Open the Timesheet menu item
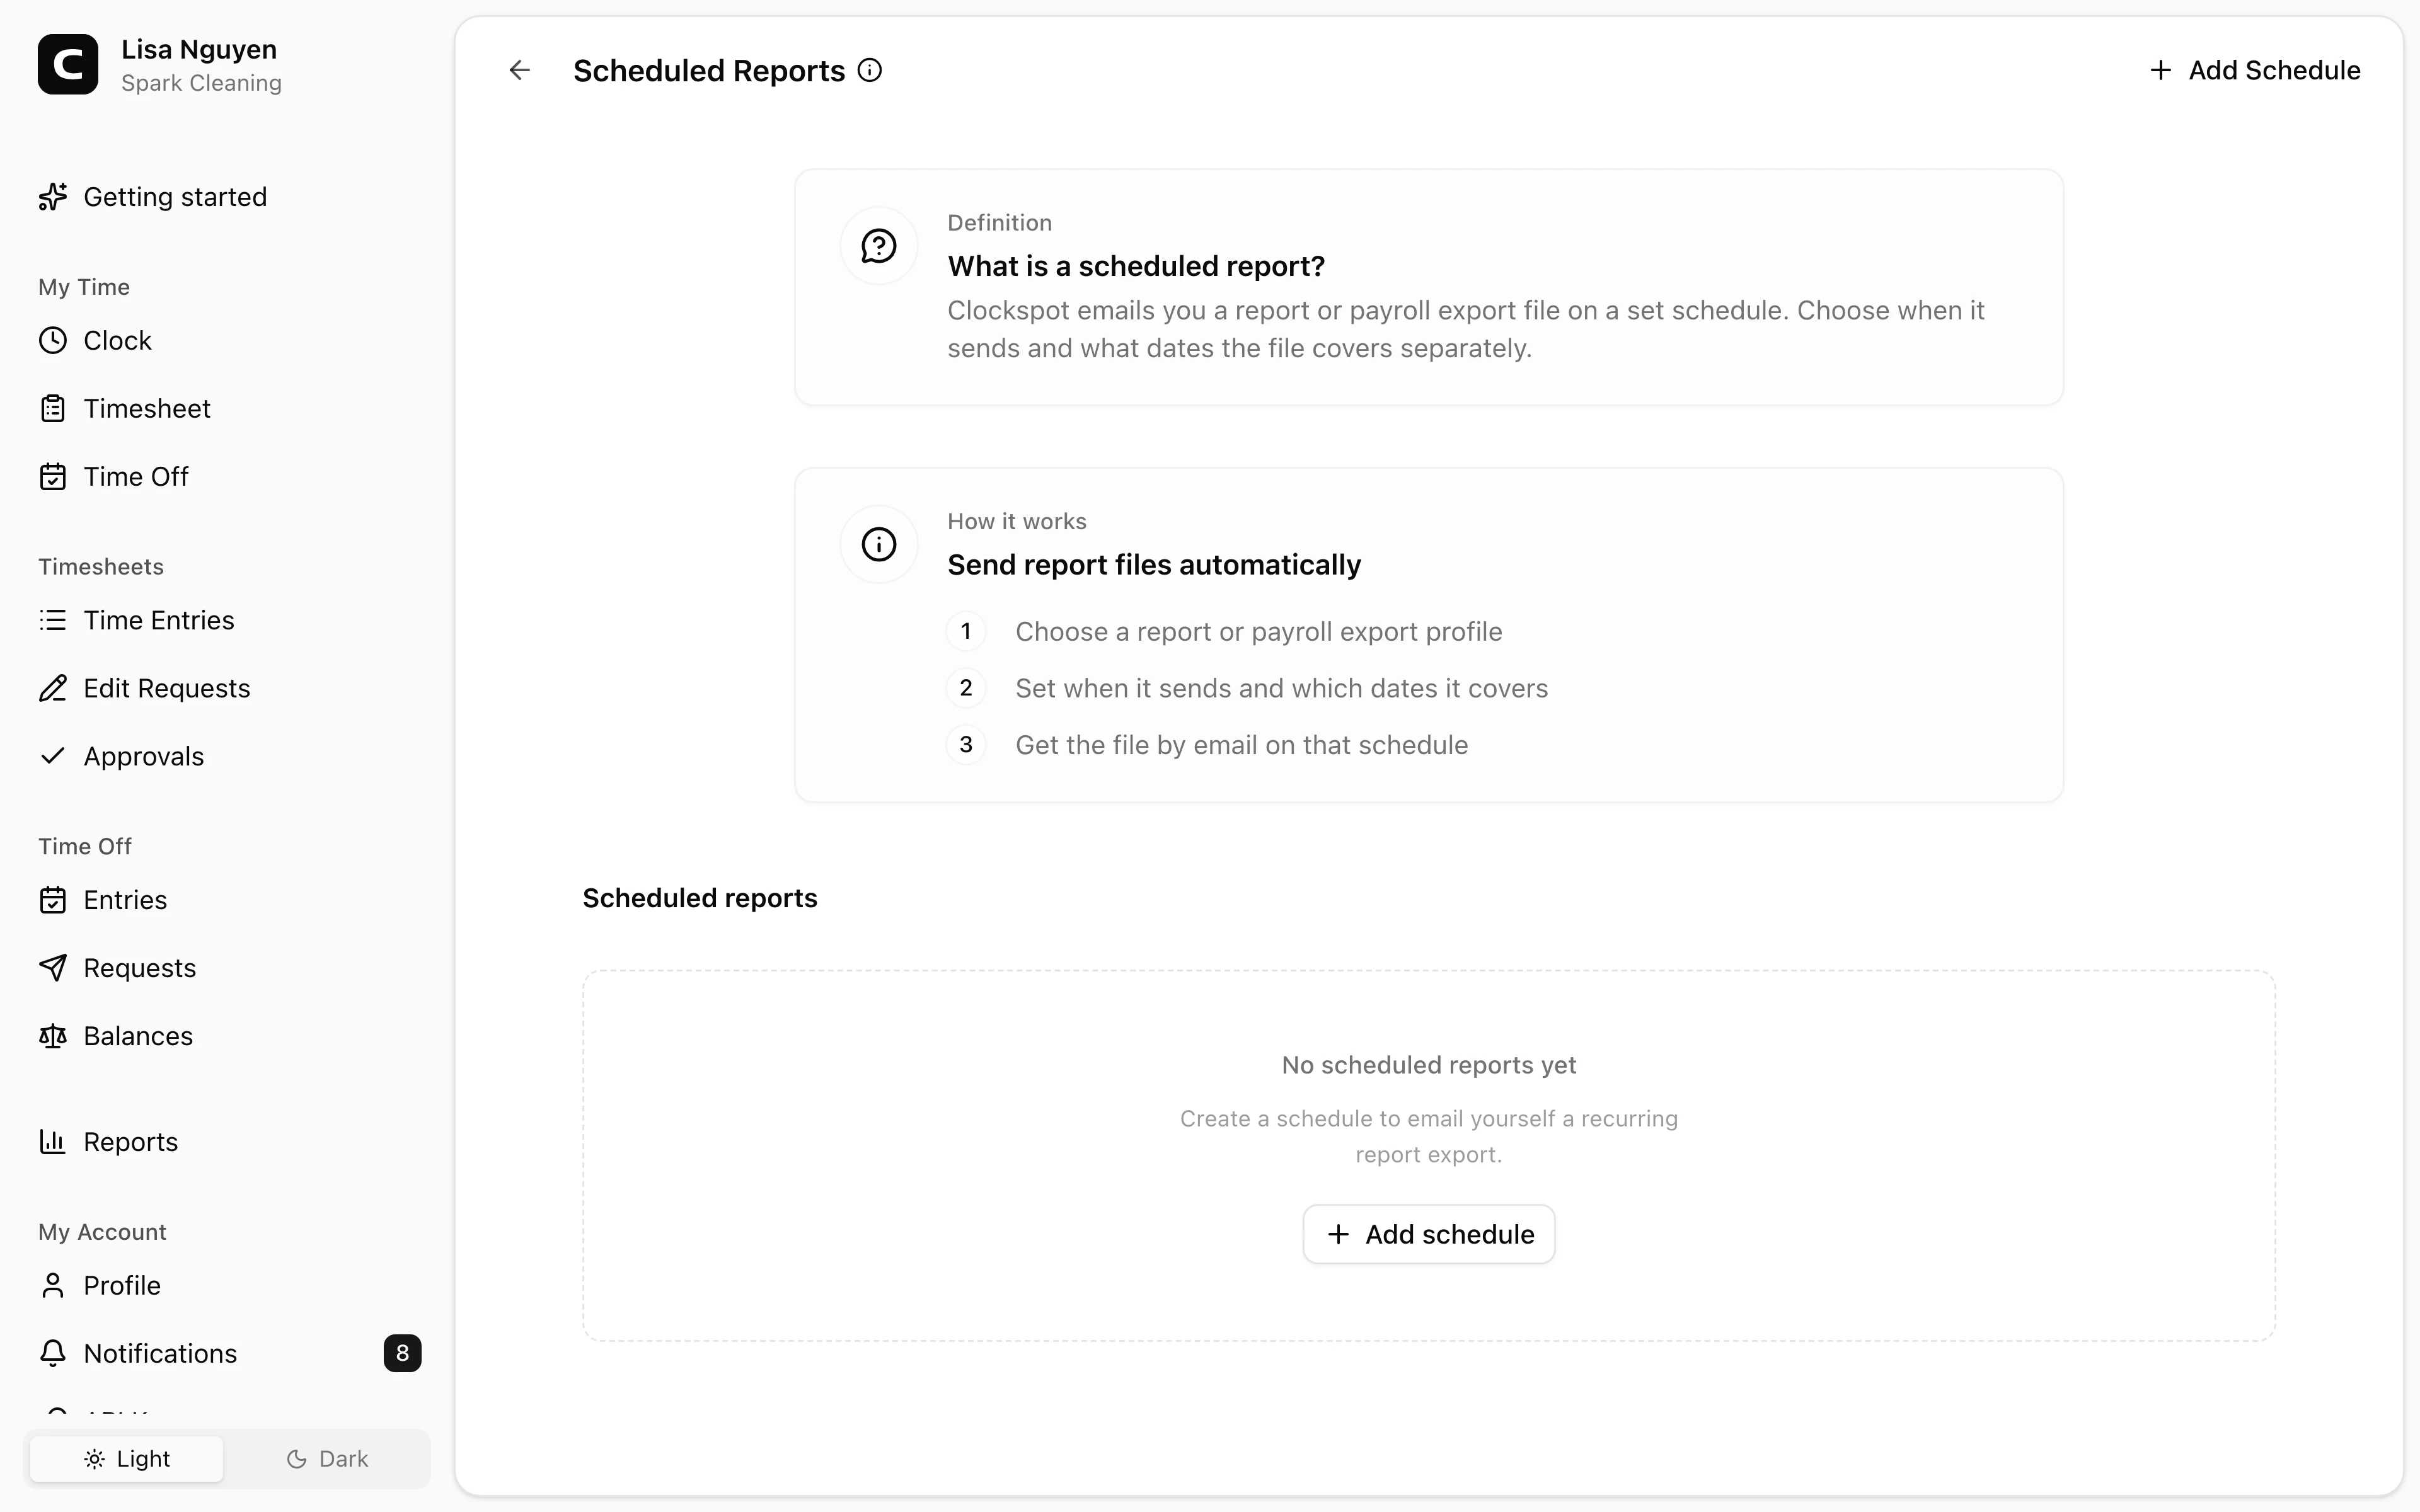Viewport: 2420px width, 1512px height. tap(147, 409)
